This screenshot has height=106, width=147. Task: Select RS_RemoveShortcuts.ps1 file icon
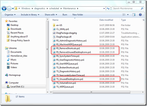(54, 48)
